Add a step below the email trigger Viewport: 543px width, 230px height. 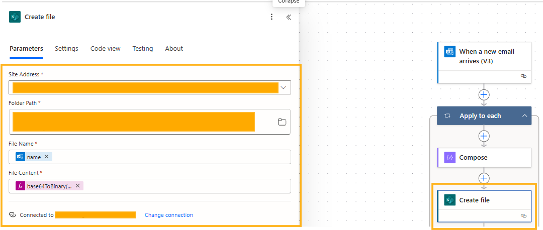484,94
